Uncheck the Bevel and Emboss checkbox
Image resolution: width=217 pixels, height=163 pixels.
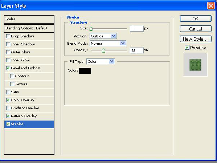coord(8,68)
